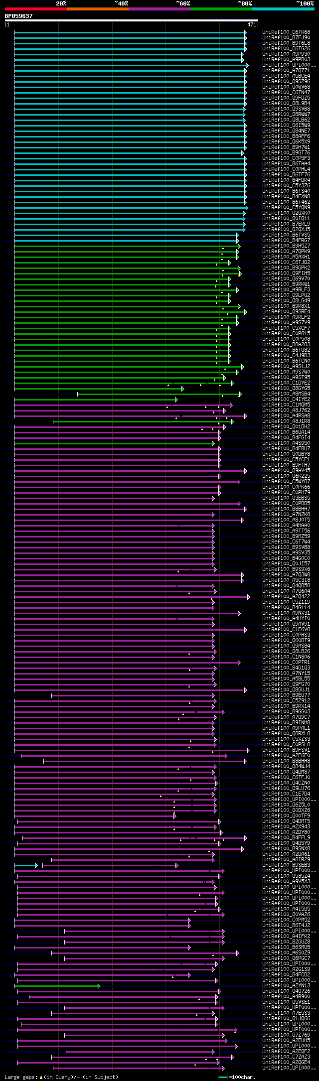Select the UniRef100_B8BHH7 label
The image size is (319, 1081).
(286, 509)
